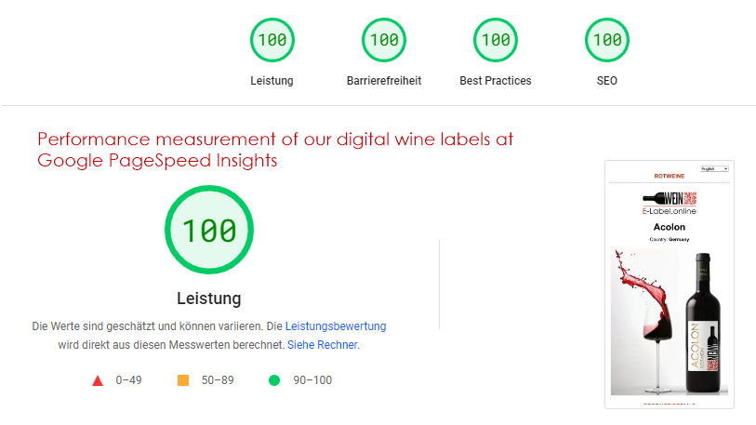Click the orange square 50–89 legend icon
The width and height of the screenshot is (756, 425).
183,380
